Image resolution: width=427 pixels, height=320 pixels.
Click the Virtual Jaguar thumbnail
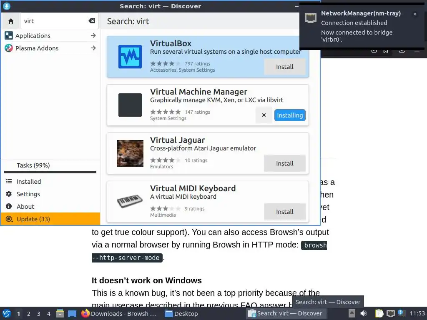coord(130,153)
